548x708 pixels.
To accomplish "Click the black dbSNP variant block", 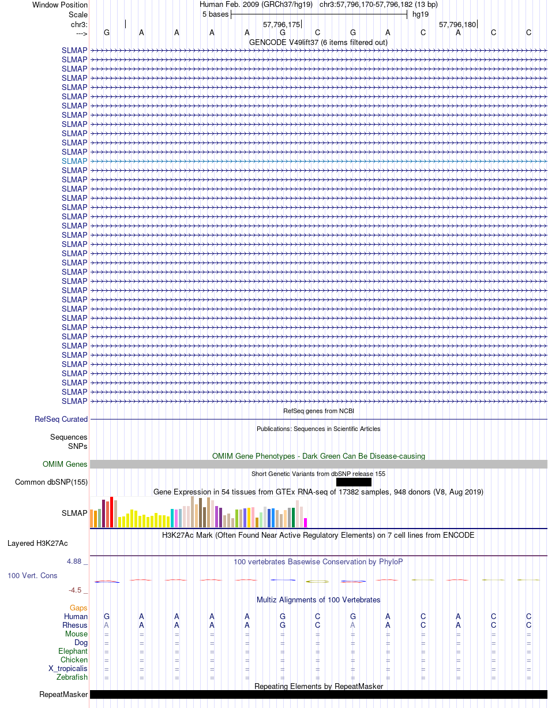I will pos(354,482).
